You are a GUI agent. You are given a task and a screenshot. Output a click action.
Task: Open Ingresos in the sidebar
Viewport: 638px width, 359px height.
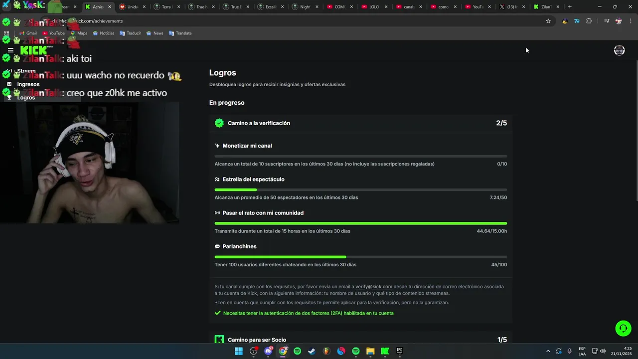(x=28, y=84)
